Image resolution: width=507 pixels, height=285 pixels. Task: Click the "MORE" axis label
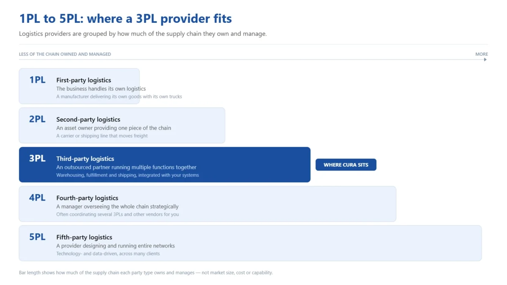tap(482, 54)
